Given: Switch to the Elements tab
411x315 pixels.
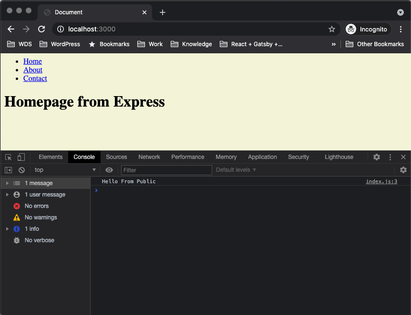Looking at the screenshot, I should [51, 157].
